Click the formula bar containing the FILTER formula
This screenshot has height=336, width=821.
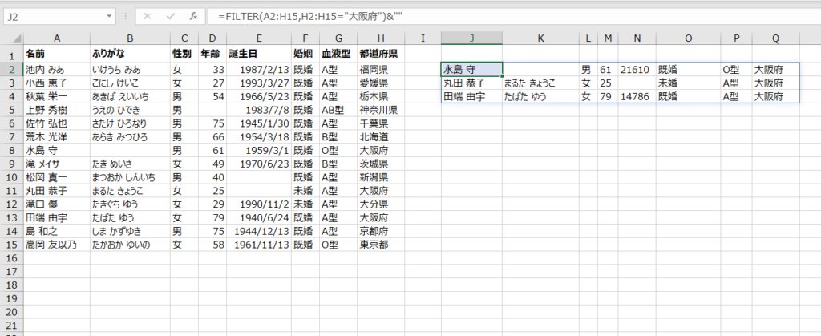pos(481,15)
